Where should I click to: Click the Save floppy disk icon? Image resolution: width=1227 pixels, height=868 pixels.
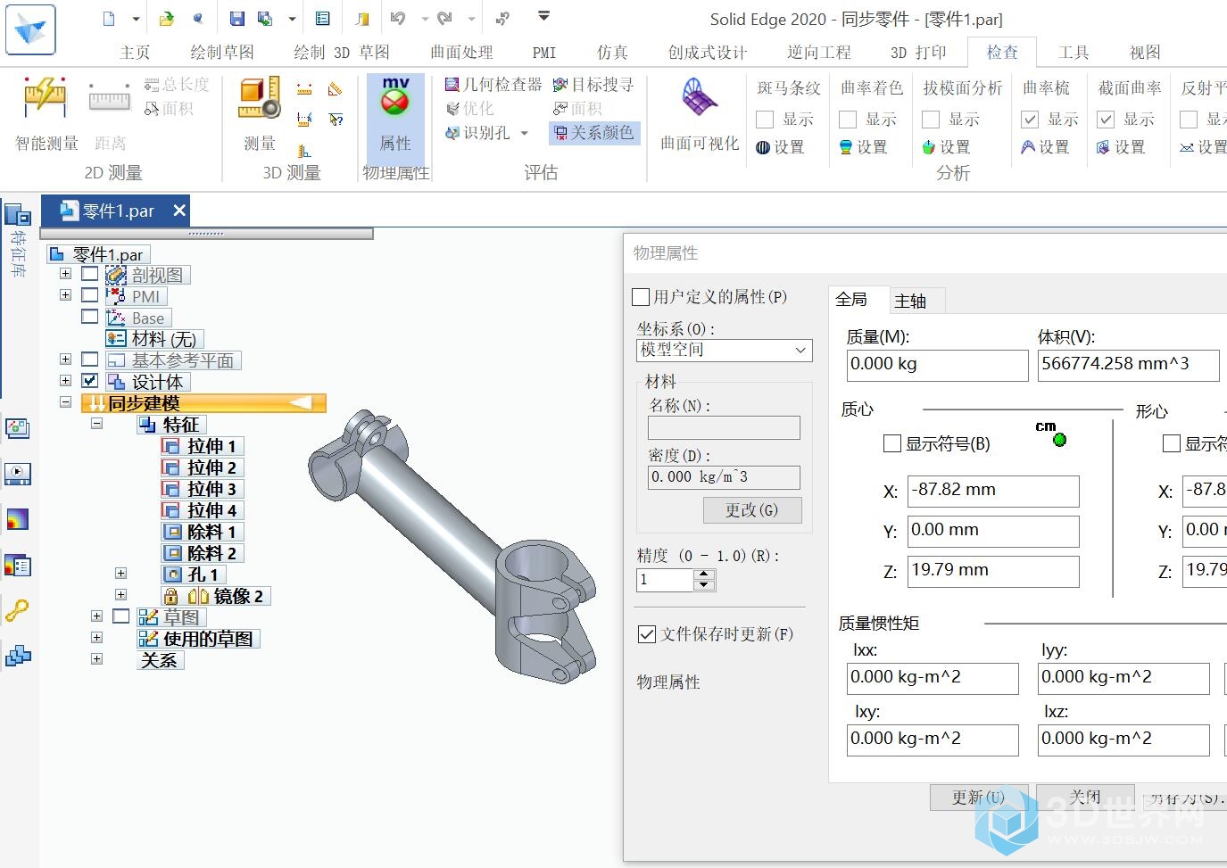click(x=237, y=19)
